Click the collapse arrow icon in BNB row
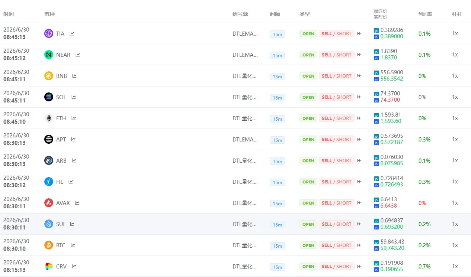The height and width of the screenshot is (277, 471). 359,76
